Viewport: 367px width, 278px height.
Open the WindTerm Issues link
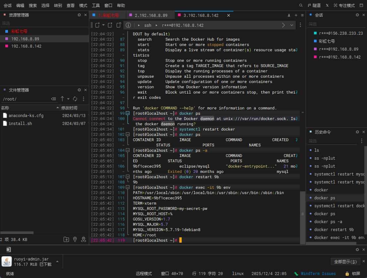click(x=318, y=274)
